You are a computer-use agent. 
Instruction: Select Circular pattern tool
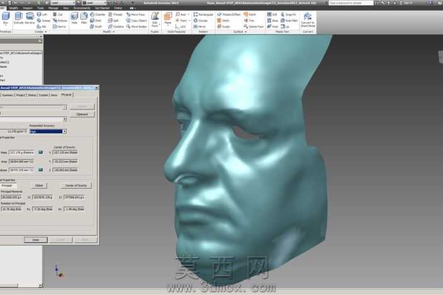pyautogui.click(x=200, y=21)
